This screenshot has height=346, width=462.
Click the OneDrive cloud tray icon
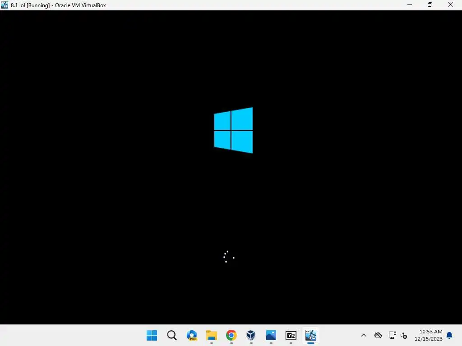(x=378, y=335)
